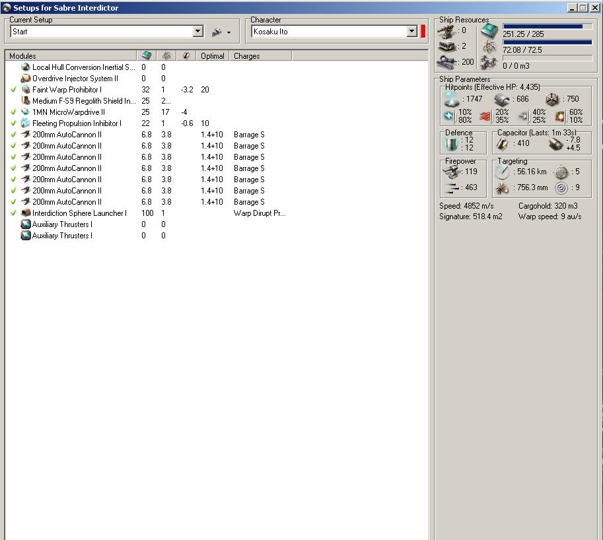Toggle 1MN MicroWarpdrive II active checkmark
This screenshot has height=540, width=603.
[x=13, y=112]
